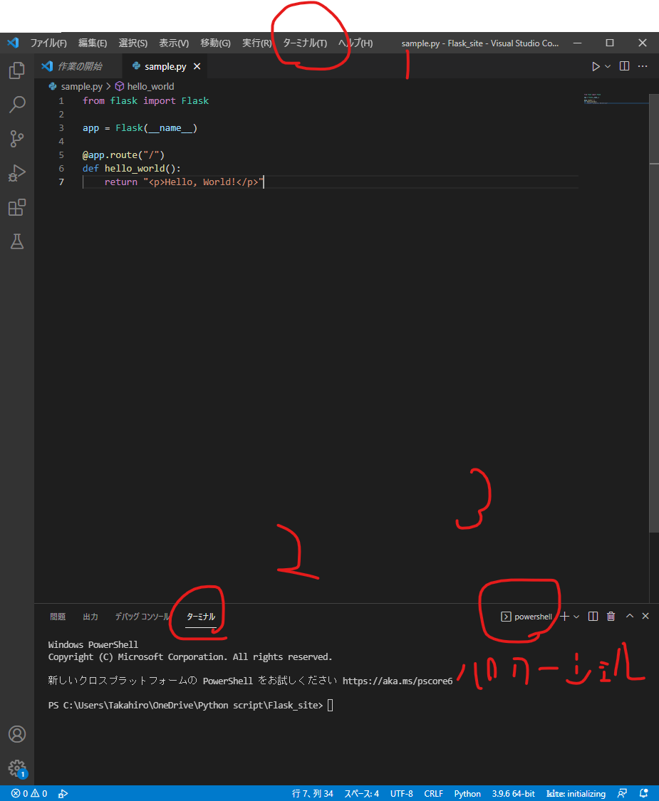Click the Python language mode in status bar

pyautogui.click(x=467, y=793)
